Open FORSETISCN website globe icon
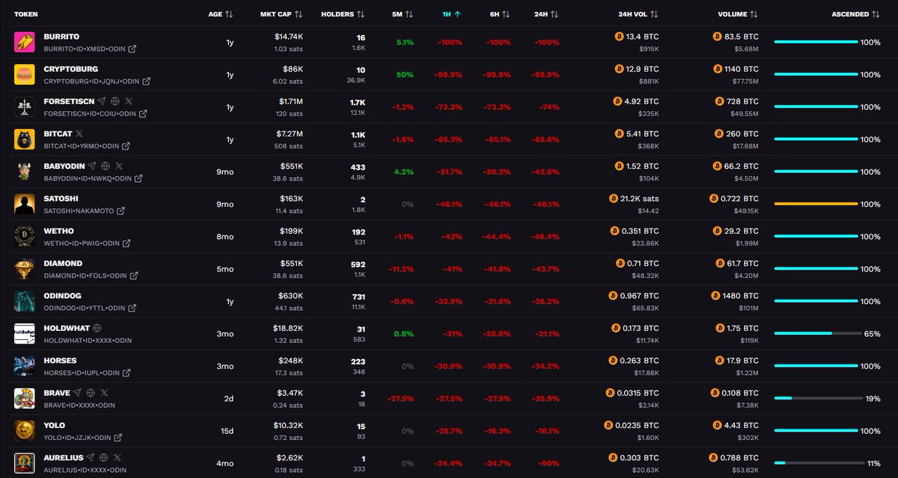The height and width of the screenshot is (478, 898). [x=114, y=101]
